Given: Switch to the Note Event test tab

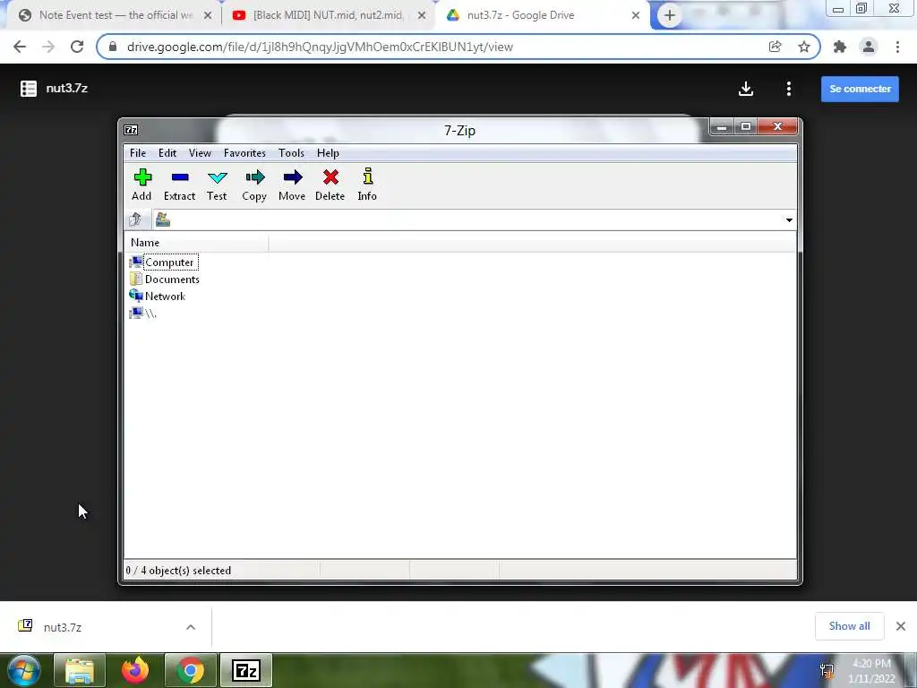Looking at the screenshot, I should [x=115, y=15].
